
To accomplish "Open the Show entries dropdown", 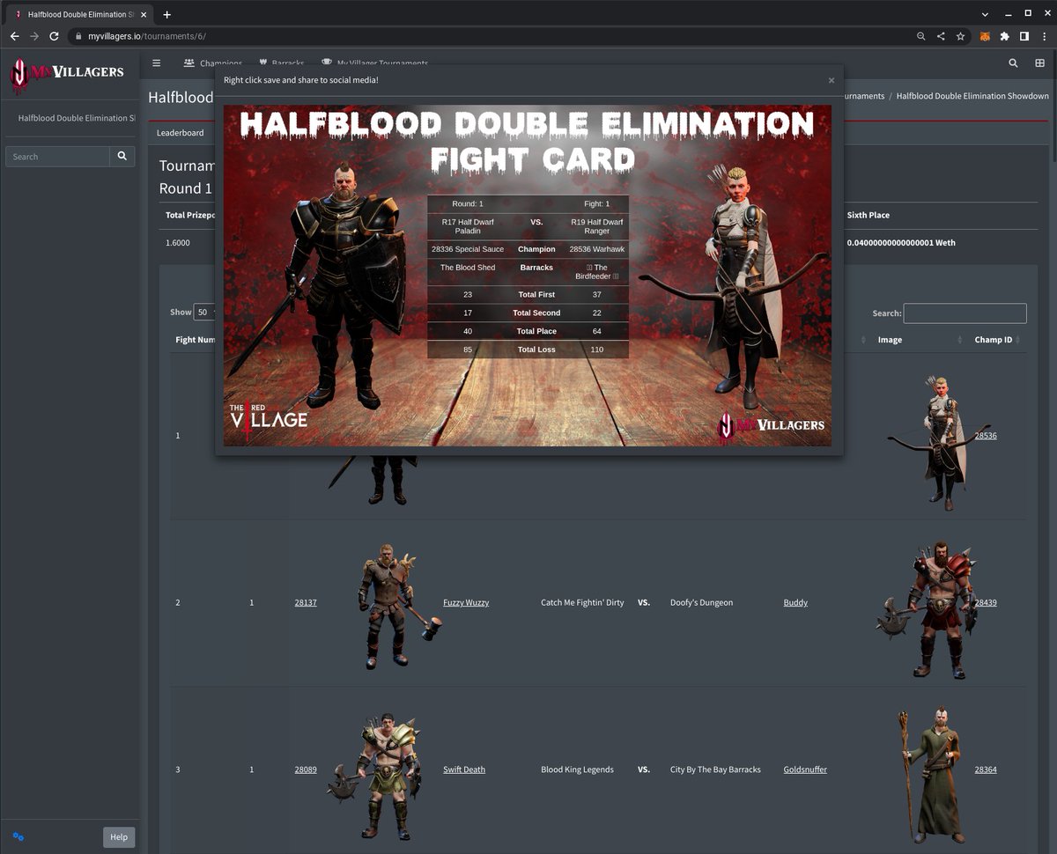I will click(205, 313).
